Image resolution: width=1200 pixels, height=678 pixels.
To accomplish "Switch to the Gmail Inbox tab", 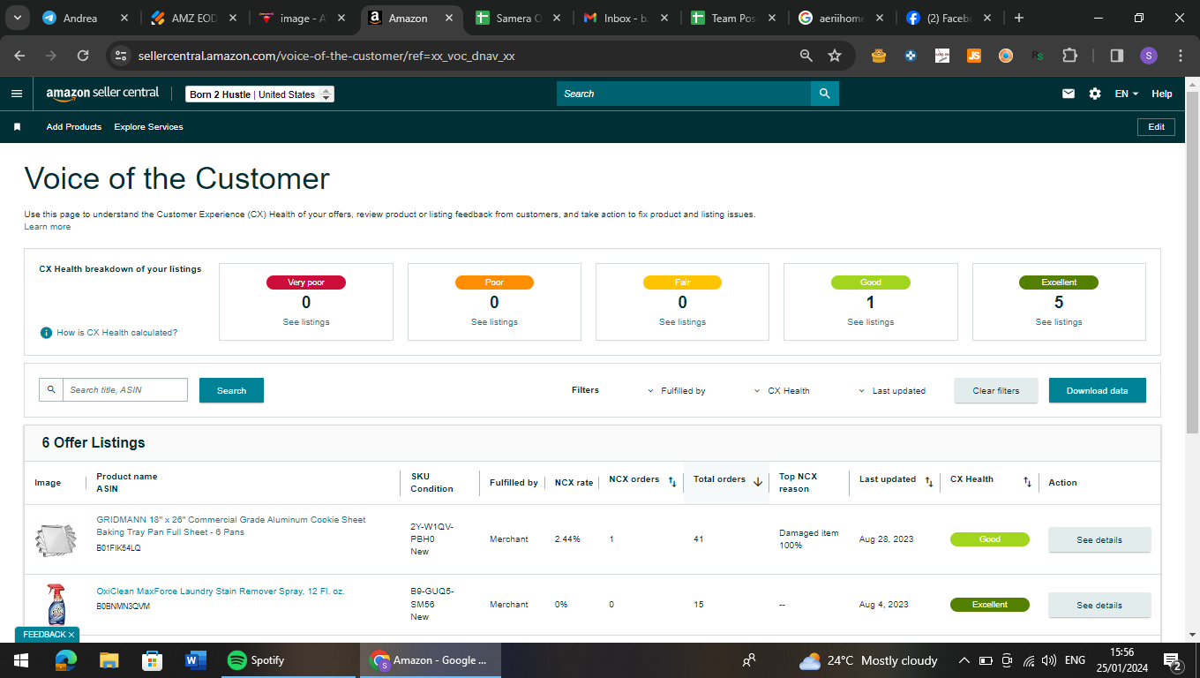I will tap(628, 18).
